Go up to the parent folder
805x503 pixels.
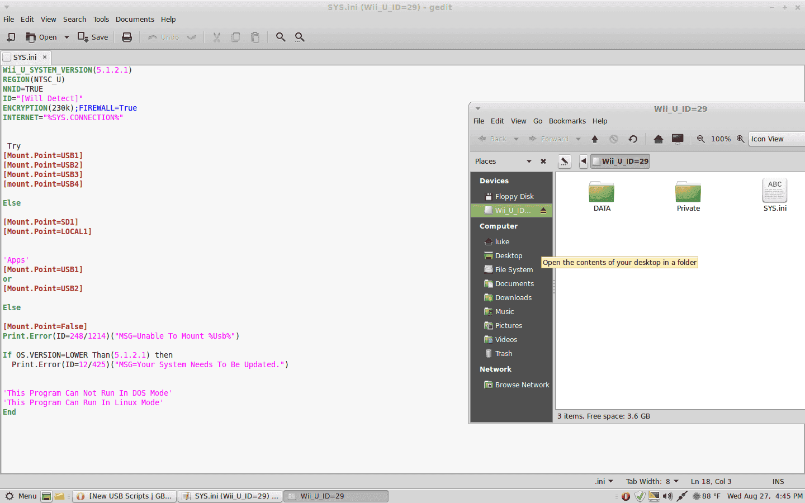pyautogui.click(x=595, y=139)
